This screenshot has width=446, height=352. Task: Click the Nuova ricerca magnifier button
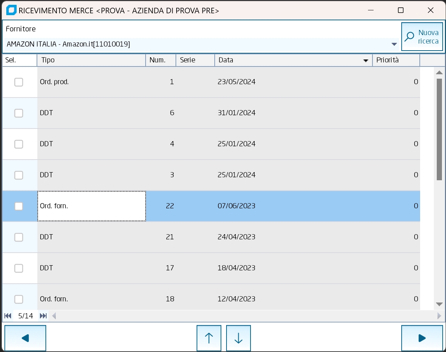coord(422,37)
